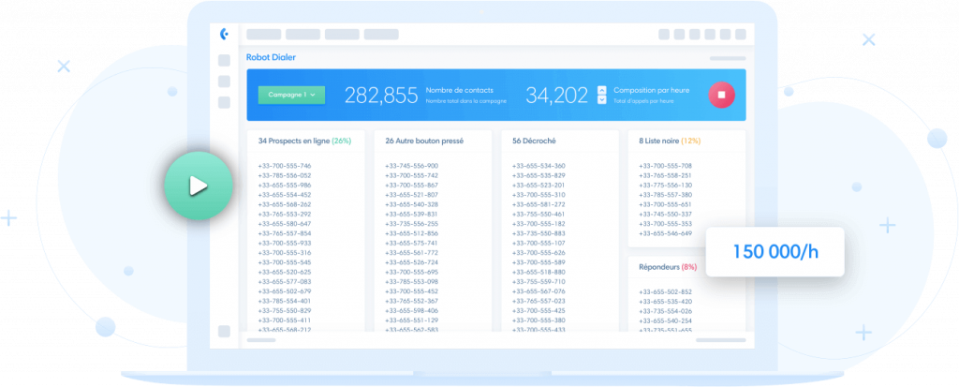Viewport: 959px width, 387px height.
Task: Select blacklist number +33-765-558-251
Action: [666, 176]
